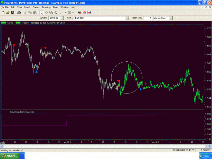This screenshot has height=159, width=212.
Task: Expand the Name EURUSD dropdown arrow
Action: point(127,18)
